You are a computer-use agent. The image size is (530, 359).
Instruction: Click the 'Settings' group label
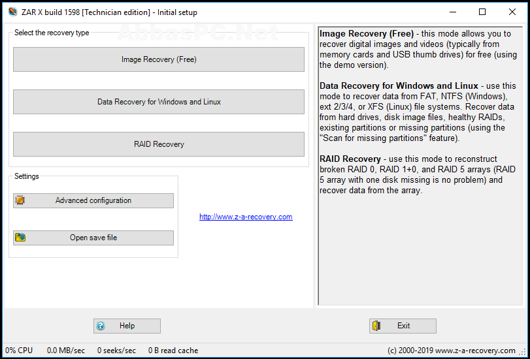coord(27,176)
